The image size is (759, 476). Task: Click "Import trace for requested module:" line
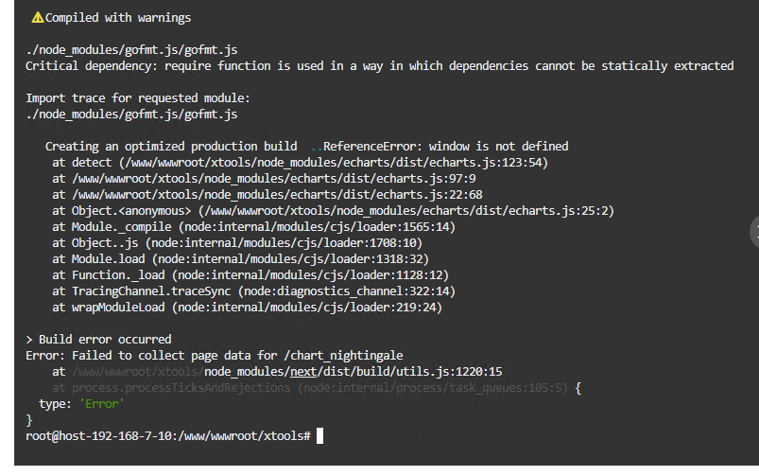click(138, 97)
